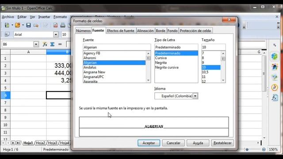Click the next sheet navigation arrow
Screen dimensions: 283x159
(13, 143)
